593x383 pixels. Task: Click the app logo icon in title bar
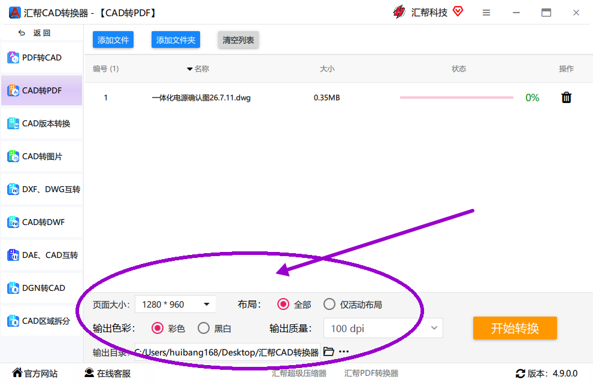click(x=14, y=13)
